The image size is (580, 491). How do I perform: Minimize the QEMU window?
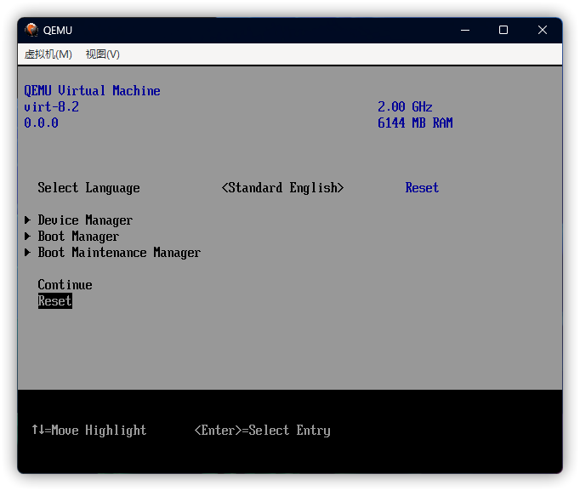coord(465,30)
